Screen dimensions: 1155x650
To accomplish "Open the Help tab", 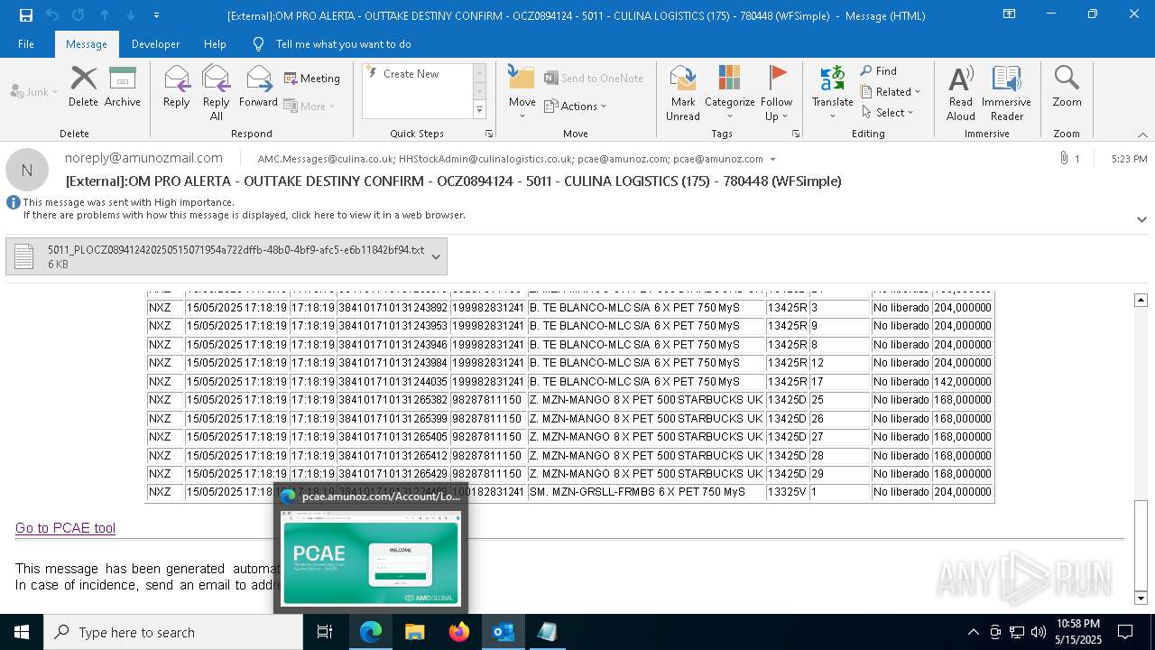I will pyautogui.click(x=215, y=44).
